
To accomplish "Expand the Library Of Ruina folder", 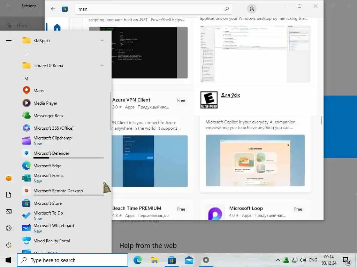I will click(x=63, y=66).
